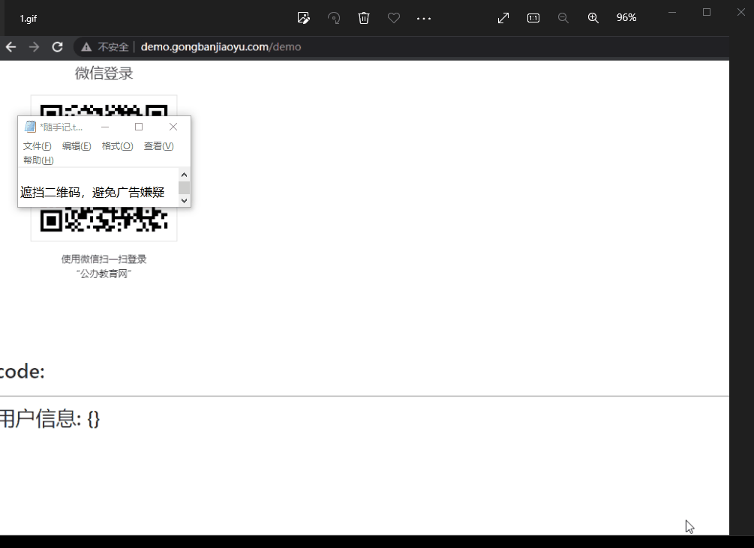This screenshot has height=548, width=754.
Task: Delete 1.gif using the trash icon
Action: tap(364, 18)
